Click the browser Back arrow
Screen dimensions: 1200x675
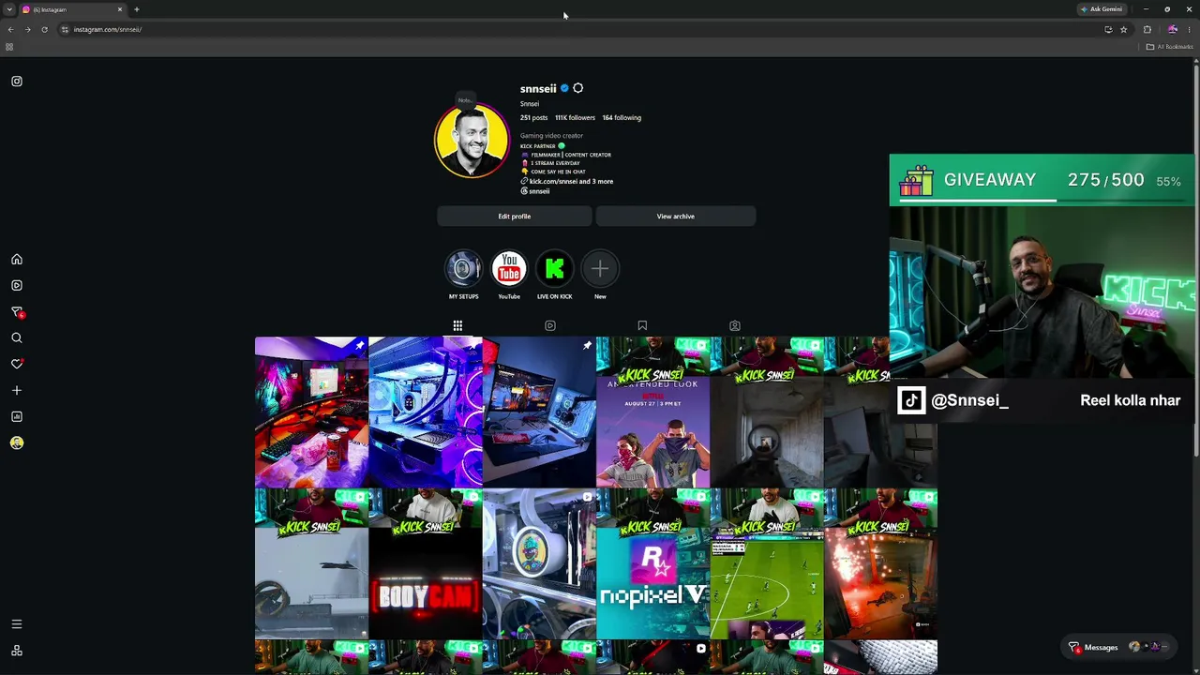click(10, 29)
